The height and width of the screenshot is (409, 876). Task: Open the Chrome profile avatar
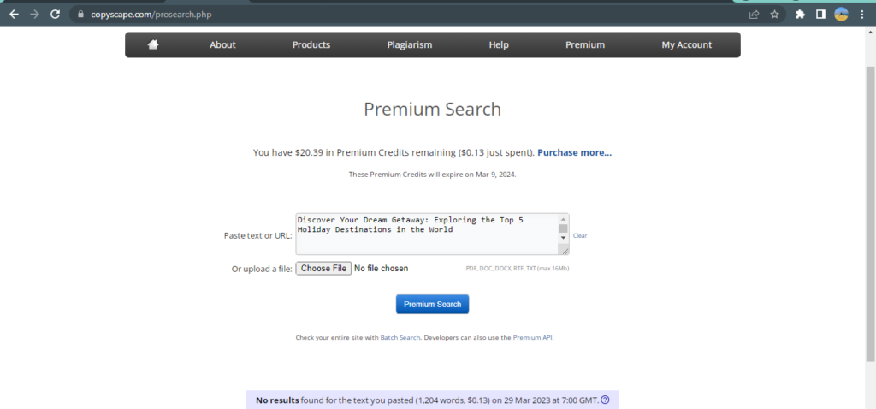tap(841, 15)
